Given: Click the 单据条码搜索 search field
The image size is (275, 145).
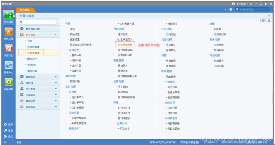Looking at the screenshot, I should click(x=253, y=9).
